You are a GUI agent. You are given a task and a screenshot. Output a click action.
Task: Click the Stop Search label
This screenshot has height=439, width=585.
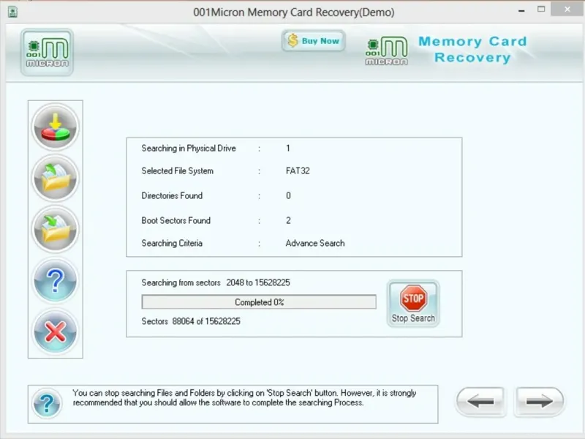[413, 318]
